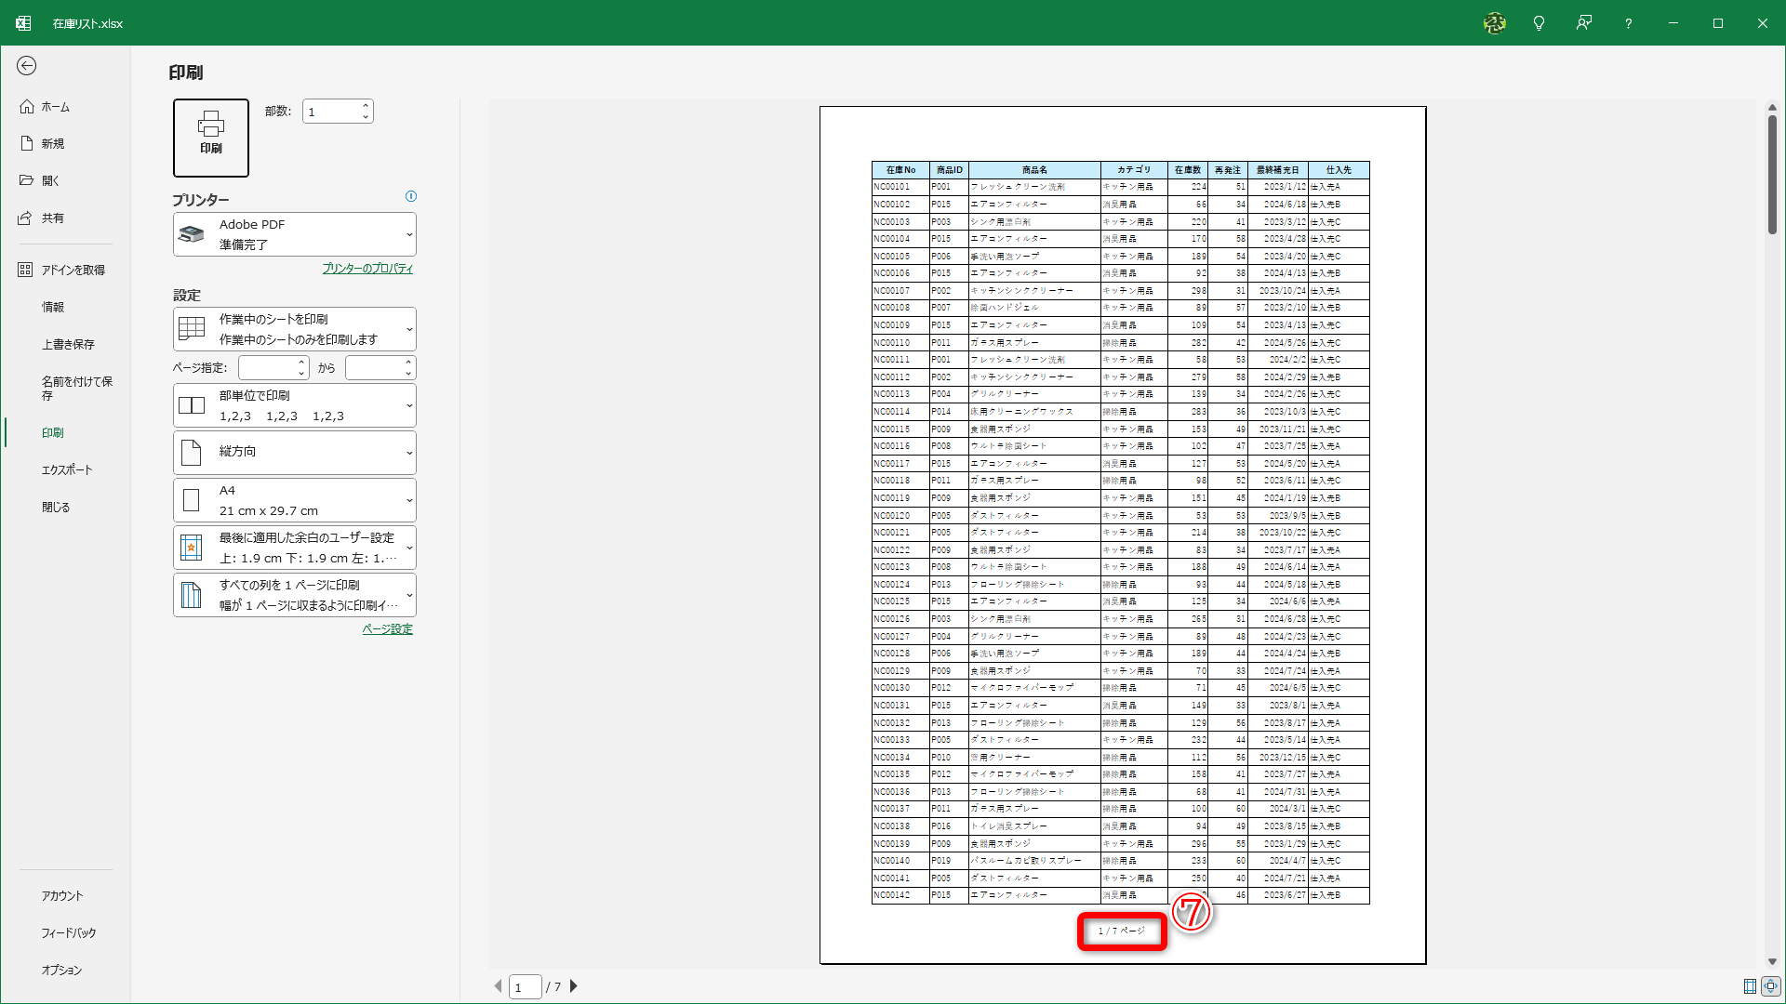
Task: Toggle show margins icon at bottom right
Action: coord(1750,986)
